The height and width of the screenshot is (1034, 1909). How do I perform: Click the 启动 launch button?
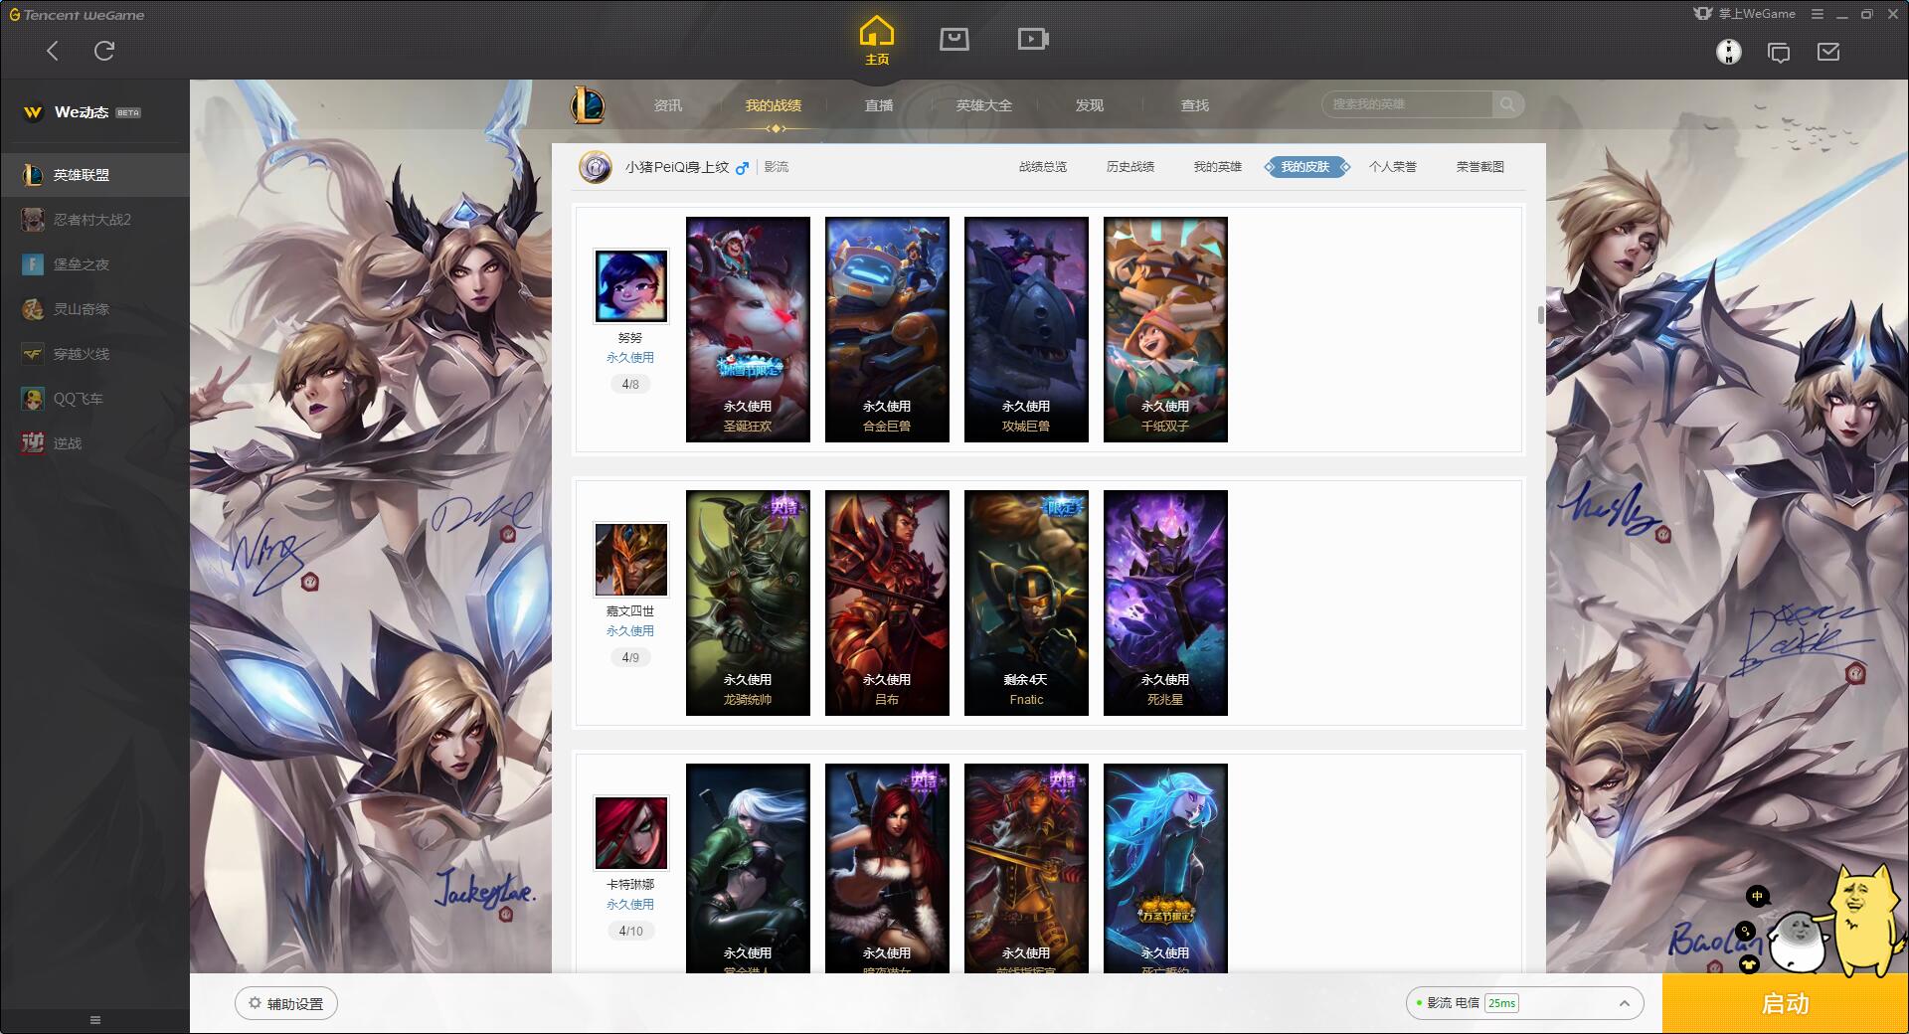pyautogui.click(x=1786, y=1003)
